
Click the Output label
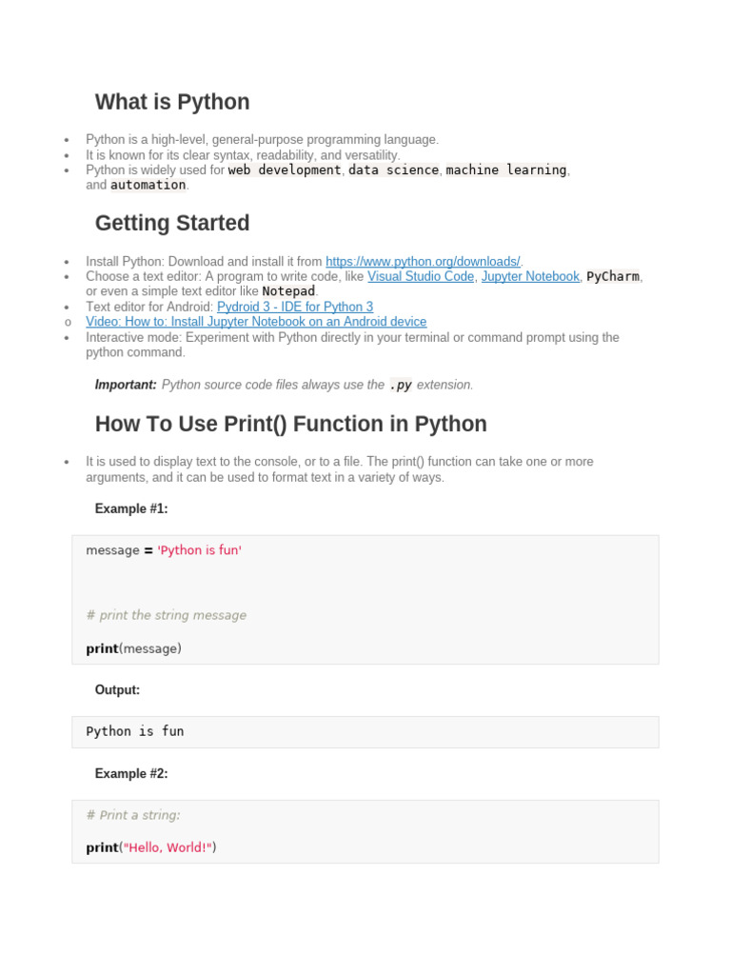coord(117,690)
